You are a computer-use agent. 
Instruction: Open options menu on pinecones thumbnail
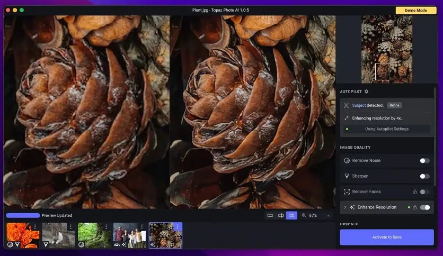pos(178,227)
